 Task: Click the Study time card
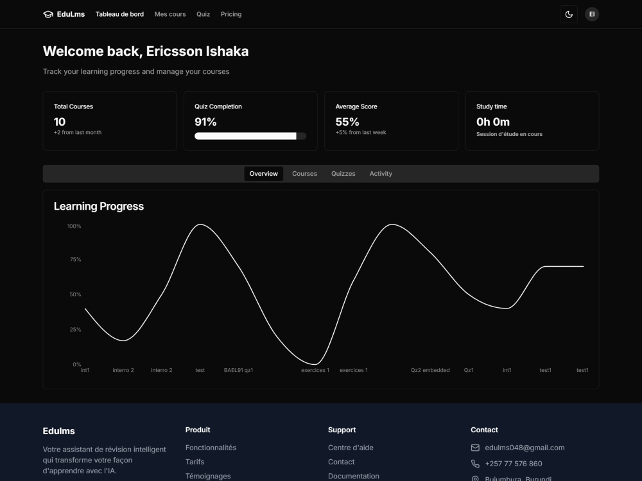[532, 121]
